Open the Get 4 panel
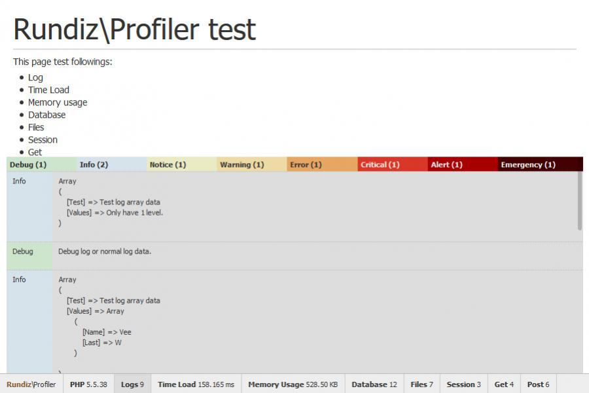Image resolution: width=589 pixels, height=393 pixels. (504, 384)
